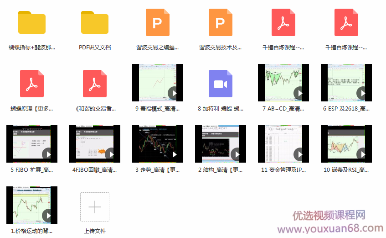Select the 5 FIBO 扩展 video thumbnail
The width and height of the screenshot is (386, 238).
pyautogui.click(x=32, y=144)
